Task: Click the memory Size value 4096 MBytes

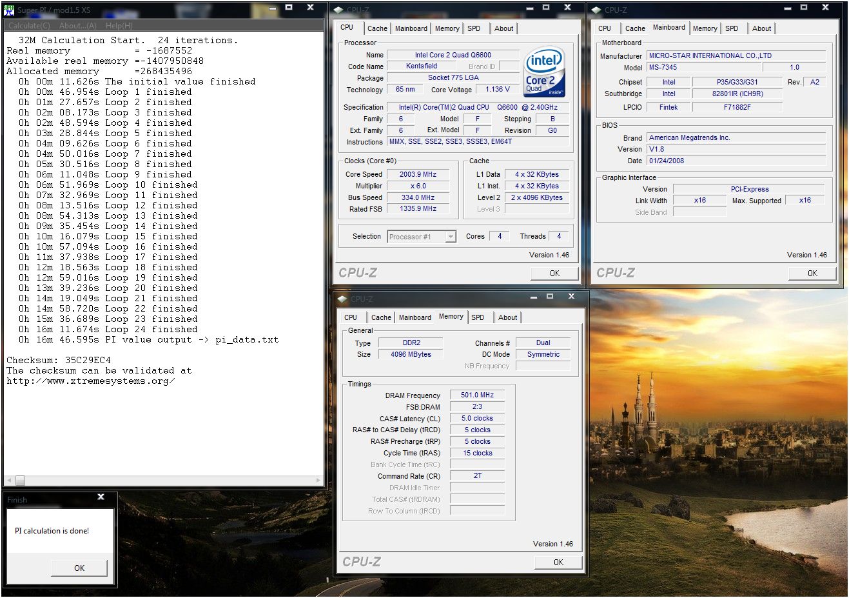Action: click(x=411, y=354)
